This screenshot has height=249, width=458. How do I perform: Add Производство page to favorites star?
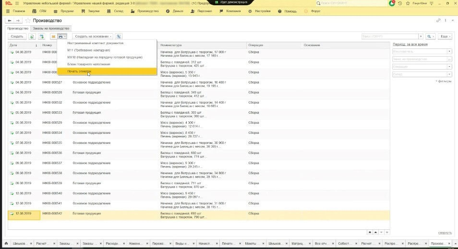point(28,21)
